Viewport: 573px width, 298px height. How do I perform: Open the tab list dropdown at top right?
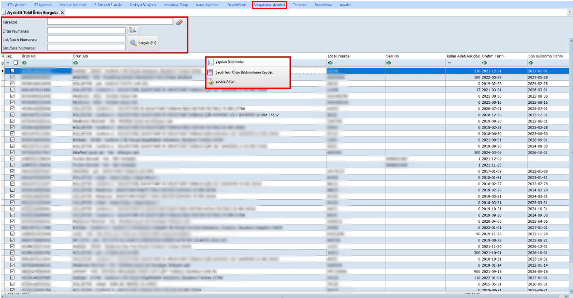569,13
